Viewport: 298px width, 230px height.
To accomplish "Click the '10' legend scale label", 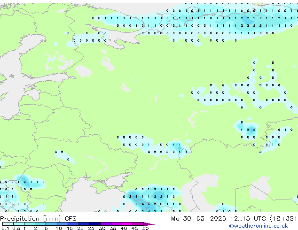I will (59, 228).
